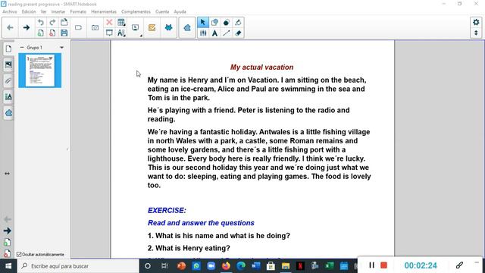
Task: Open the Page Sorter sidebar tab
Action: click(8, 49)
